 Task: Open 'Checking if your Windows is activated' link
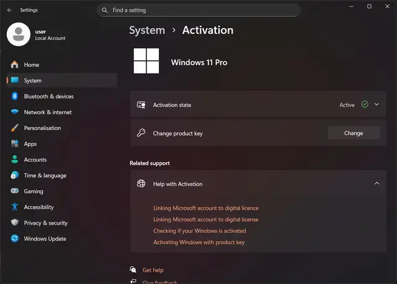click(x=200, y=231)
